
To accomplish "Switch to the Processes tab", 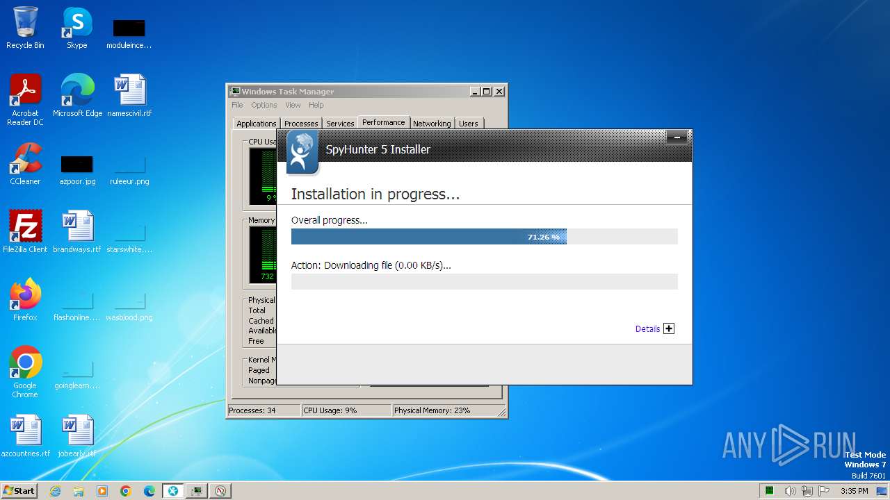I will coord(301,124).
